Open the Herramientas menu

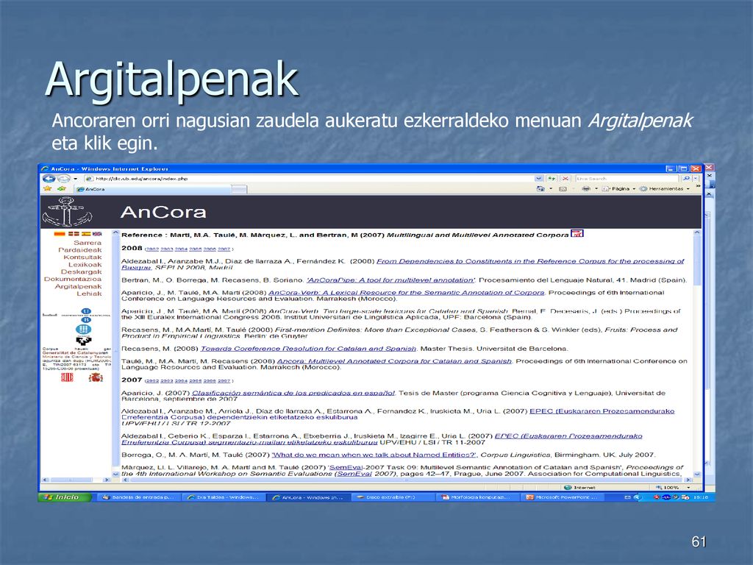(665, 189)
